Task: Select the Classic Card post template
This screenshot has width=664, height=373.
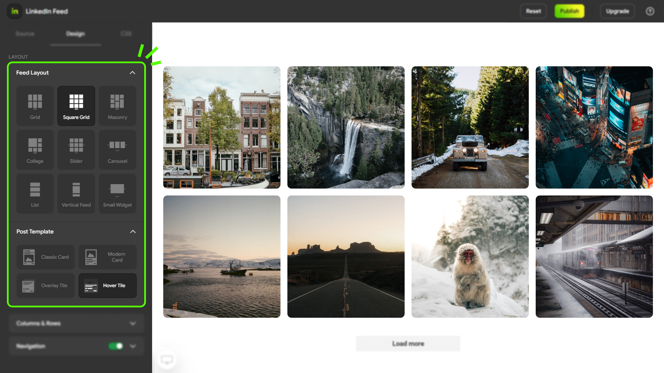Action: (x=46, y=257)
